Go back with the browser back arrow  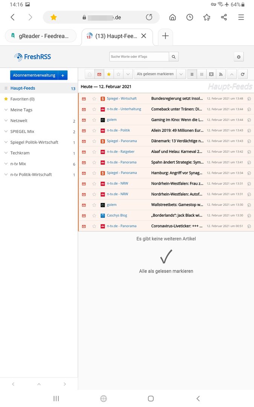point(12,17)
